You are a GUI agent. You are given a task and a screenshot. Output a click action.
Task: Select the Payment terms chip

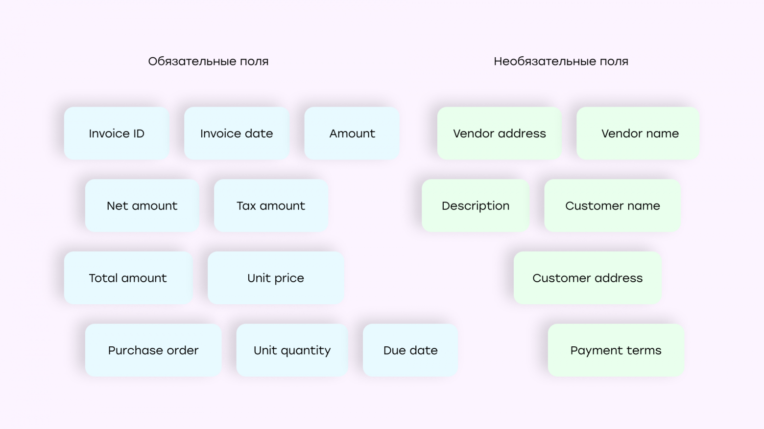(616, 351)
